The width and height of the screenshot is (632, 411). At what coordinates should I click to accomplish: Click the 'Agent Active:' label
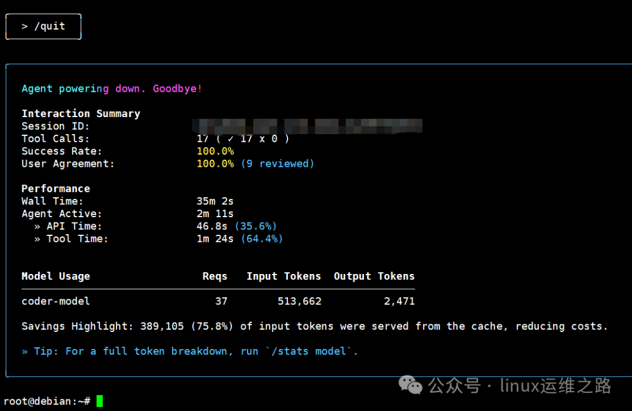tap(61, 214)
